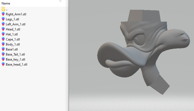Viewport: 194px width, 111px height.
Task: Click the duck's eye in the preview
Action: [137, 40]
